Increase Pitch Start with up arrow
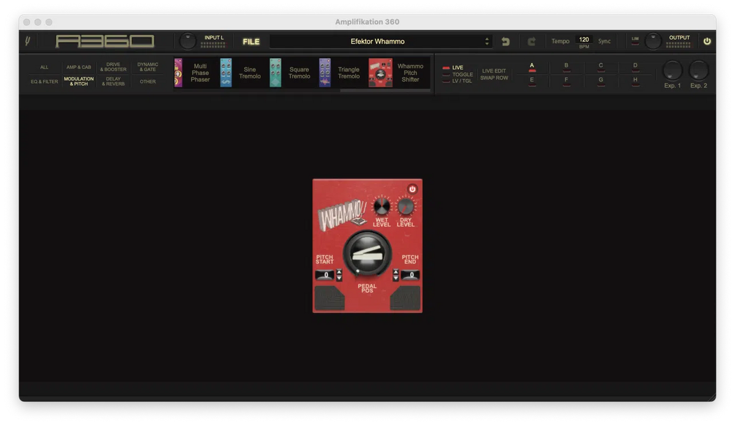The image size is (735, 425). tap(339, 272)
